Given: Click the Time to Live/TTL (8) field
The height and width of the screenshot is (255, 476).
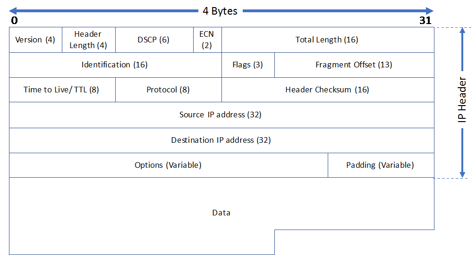Looking at the screenshot, I should 62,90.
